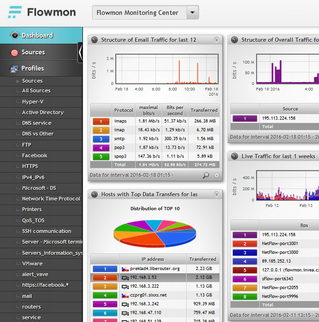This screenshot has height=322, width=319.
Task: Click the purple pop3 color swatch
Action: [x=100, y=147]
